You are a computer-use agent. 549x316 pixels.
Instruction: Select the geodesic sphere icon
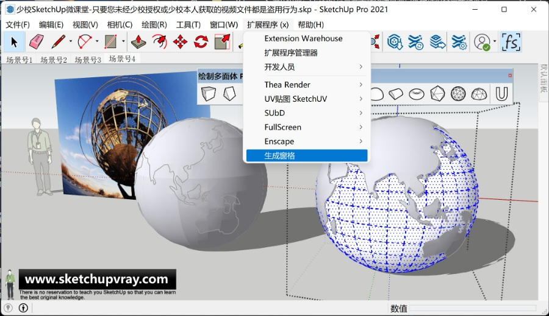pyautogui.click(x=458, y=94)
